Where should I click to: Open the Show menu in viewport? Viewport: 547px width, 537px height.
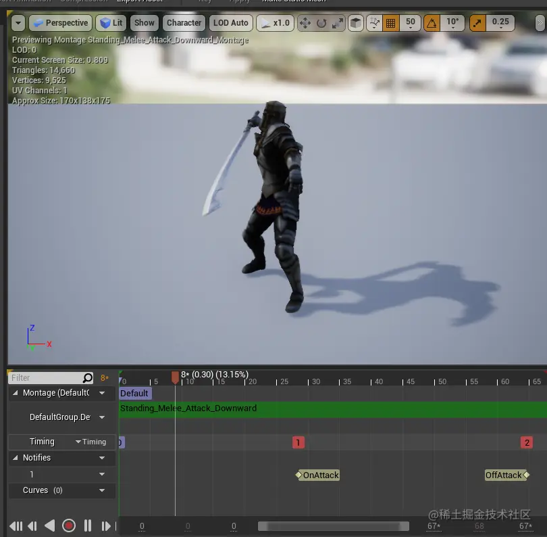pyautogui.click(x=144, y=23)
